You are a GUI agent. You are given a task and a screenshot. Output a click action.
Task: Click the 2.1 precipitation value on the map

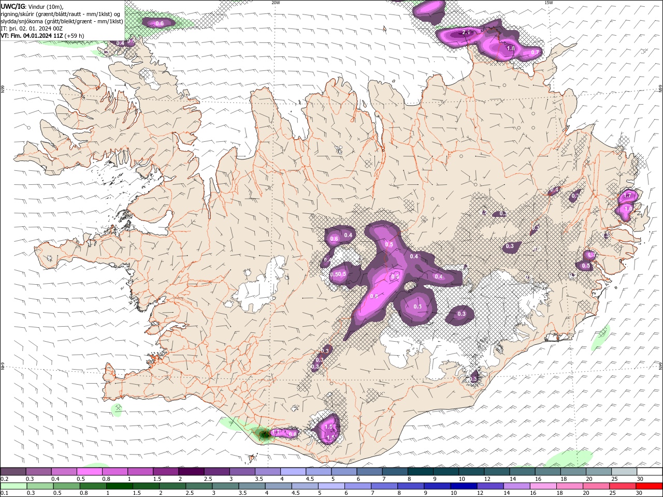click(x=466, y=33)
